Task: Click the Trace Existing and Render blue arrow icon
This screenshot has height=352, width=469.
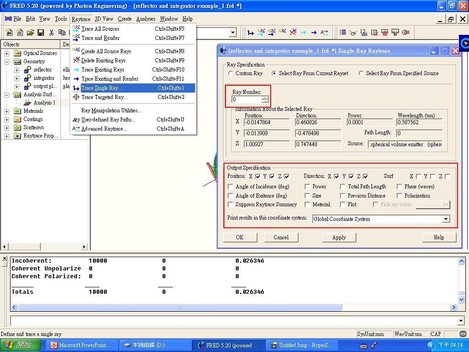Action: (314, 33)
